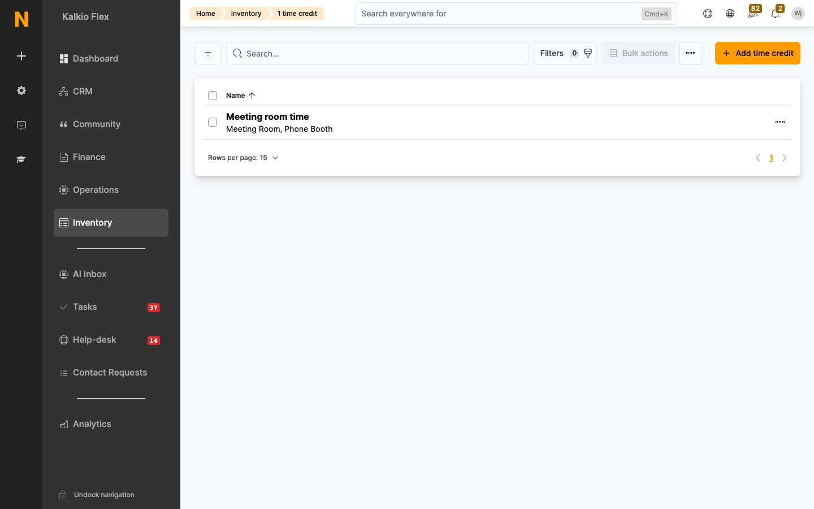Open settings gear in left rail
The height and width of the screenshot is (509, 814).
[21, 90]
